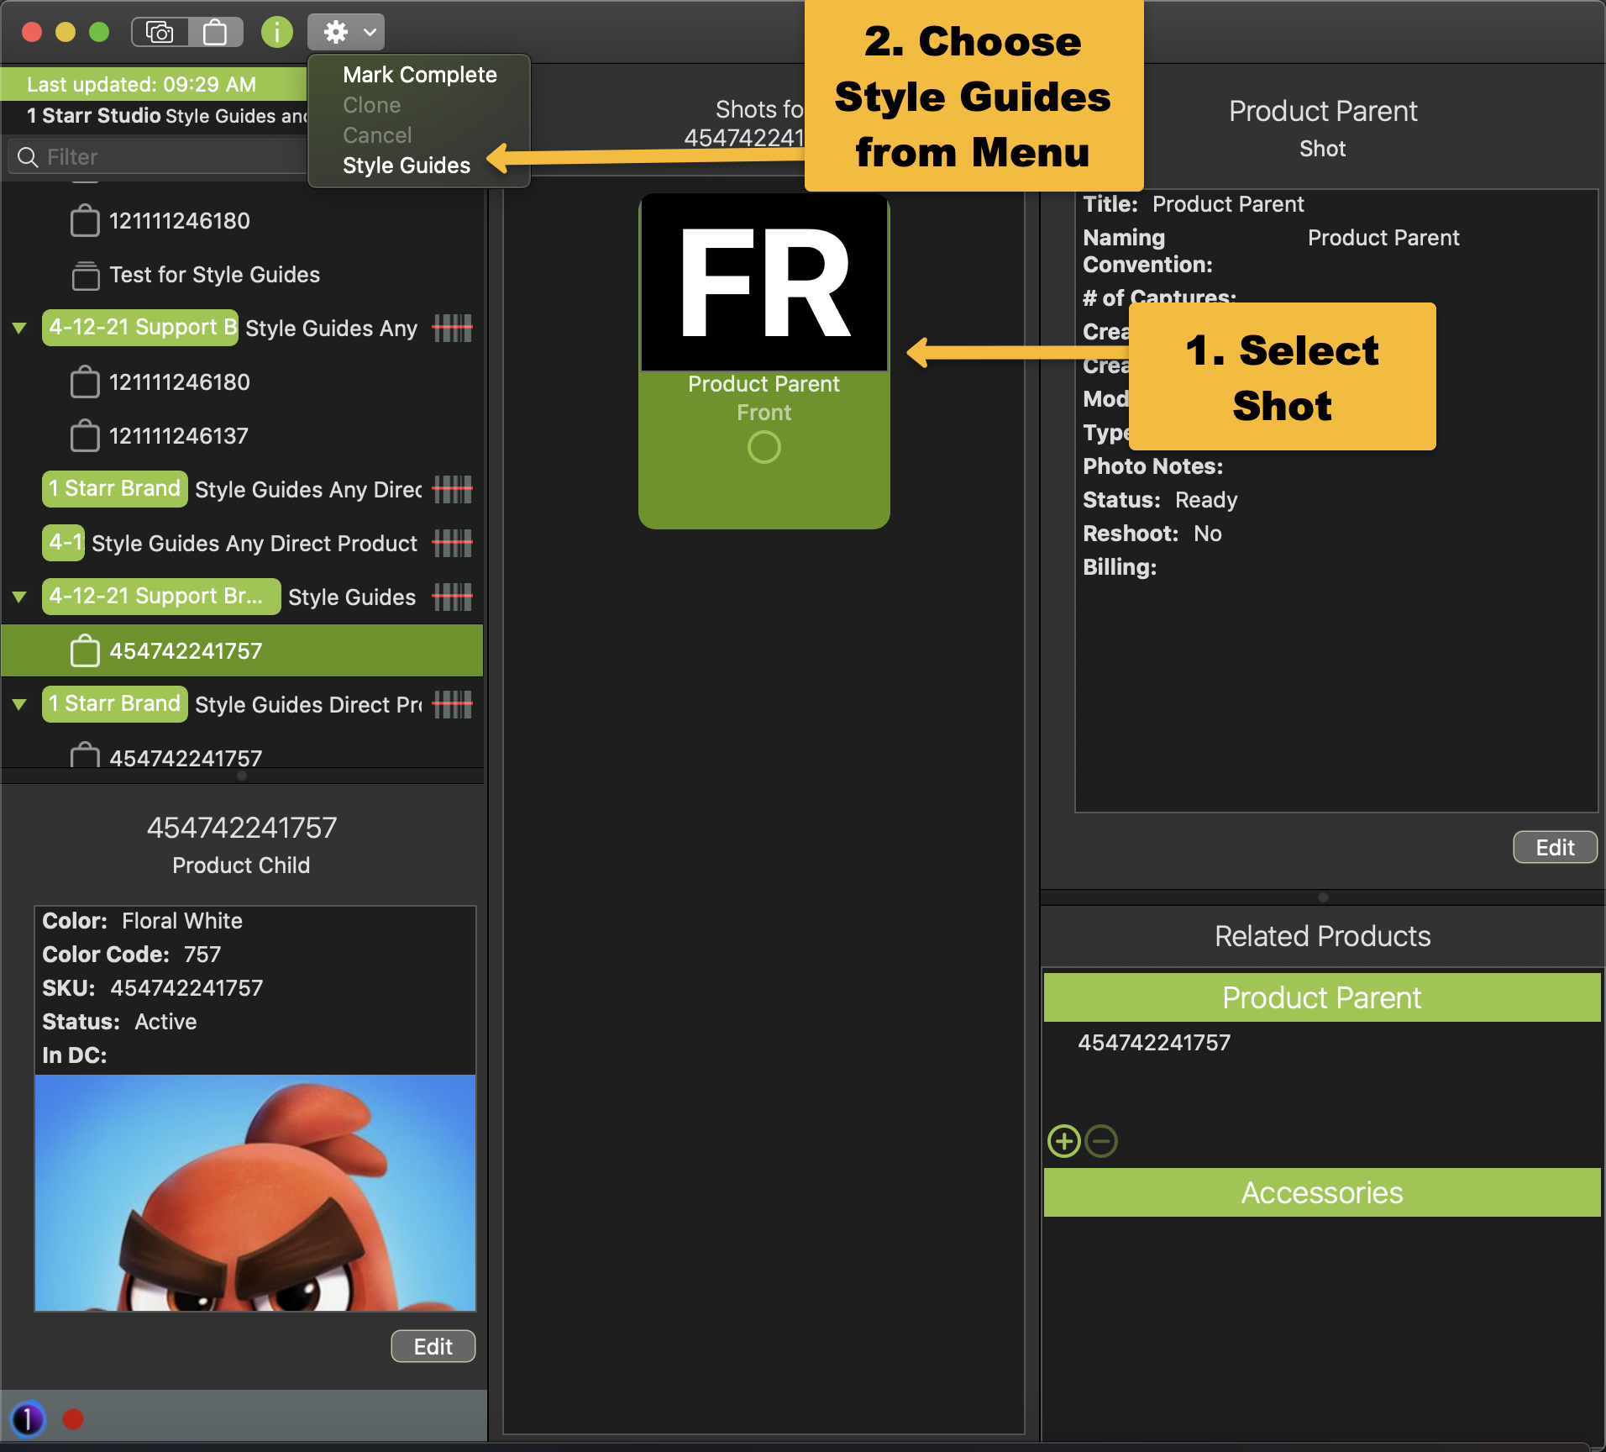
Task: Click Edit button in shot details panel
Action: click(1555, 847)
